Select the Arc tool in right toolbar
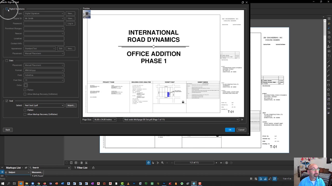Screen dimensions: 332x186 329,71
